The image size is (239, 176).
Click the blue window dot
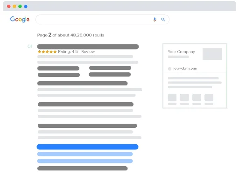(26, 7)
